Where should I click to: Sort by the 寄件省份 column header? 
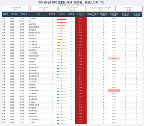(14, 14)
